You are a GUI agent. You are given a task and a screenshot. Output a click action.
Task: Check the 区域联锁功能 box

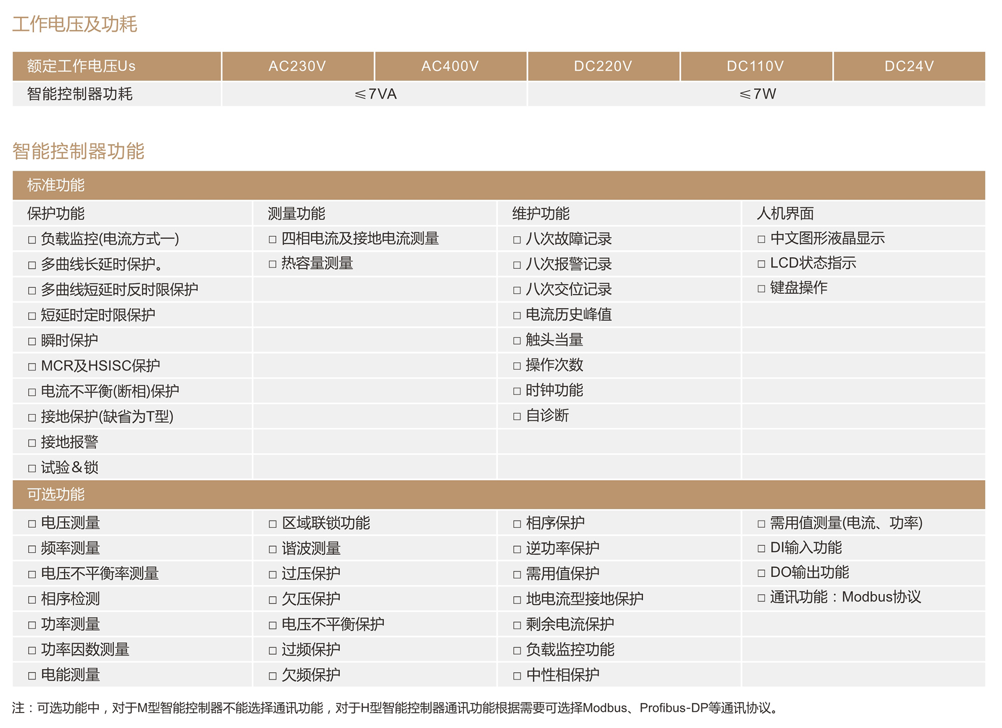(x=273, y=524)
